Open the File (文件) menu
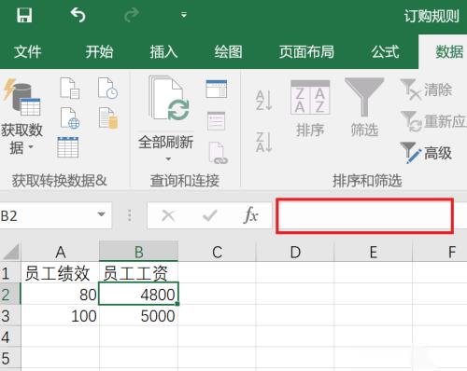Viewport: 467px width, 371px height. coord(28,51)
